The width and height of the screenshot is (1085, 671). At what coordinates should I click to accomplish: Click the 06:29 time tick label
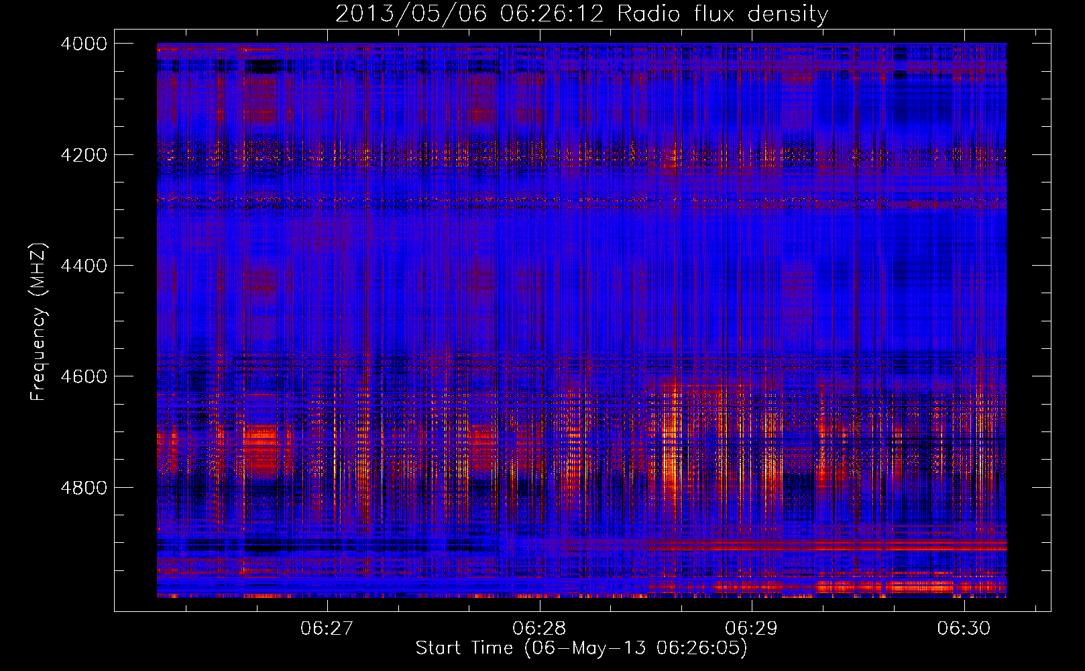[752, 629]
